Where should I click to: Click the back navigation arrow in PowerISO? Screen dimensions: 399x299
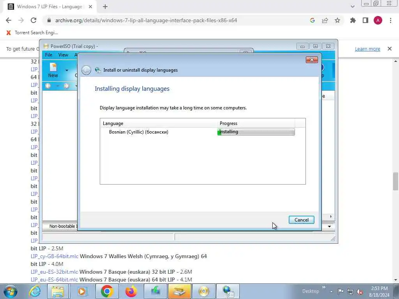[48, 86]
